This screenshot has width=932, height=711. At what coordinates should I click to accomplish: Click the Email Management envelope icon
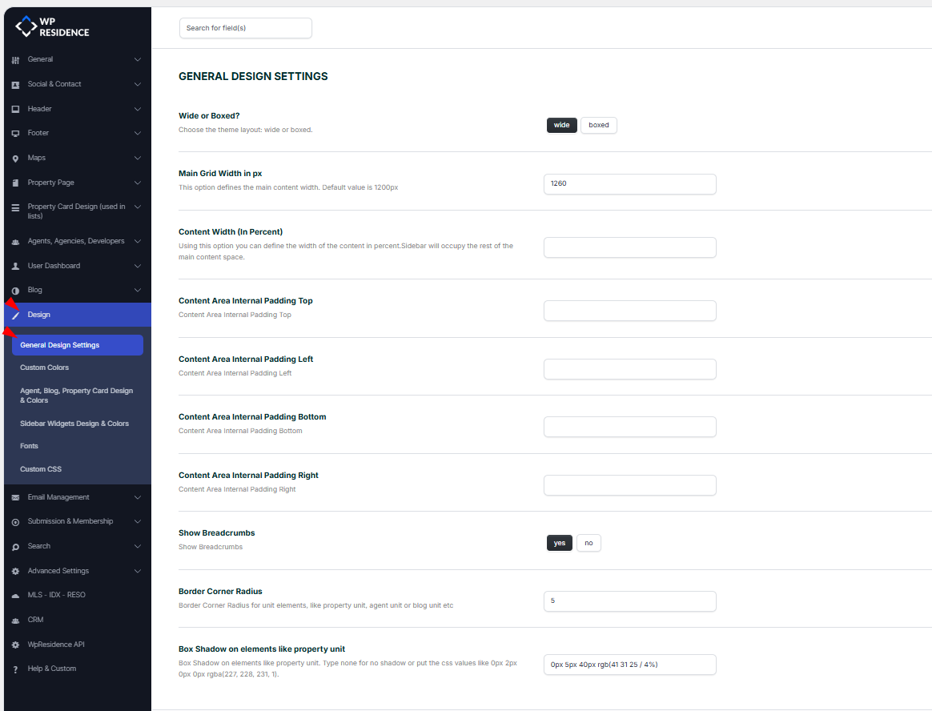click(15, 497)
